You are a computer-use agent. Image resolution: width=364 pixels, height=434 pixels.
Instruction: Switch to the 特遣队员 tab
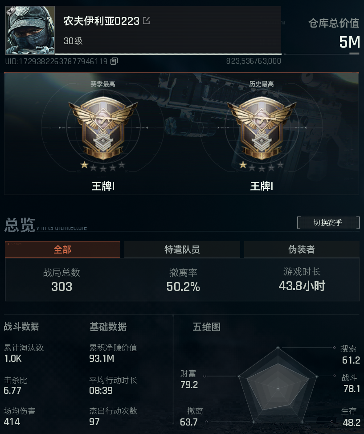click(x=182, y=250)
